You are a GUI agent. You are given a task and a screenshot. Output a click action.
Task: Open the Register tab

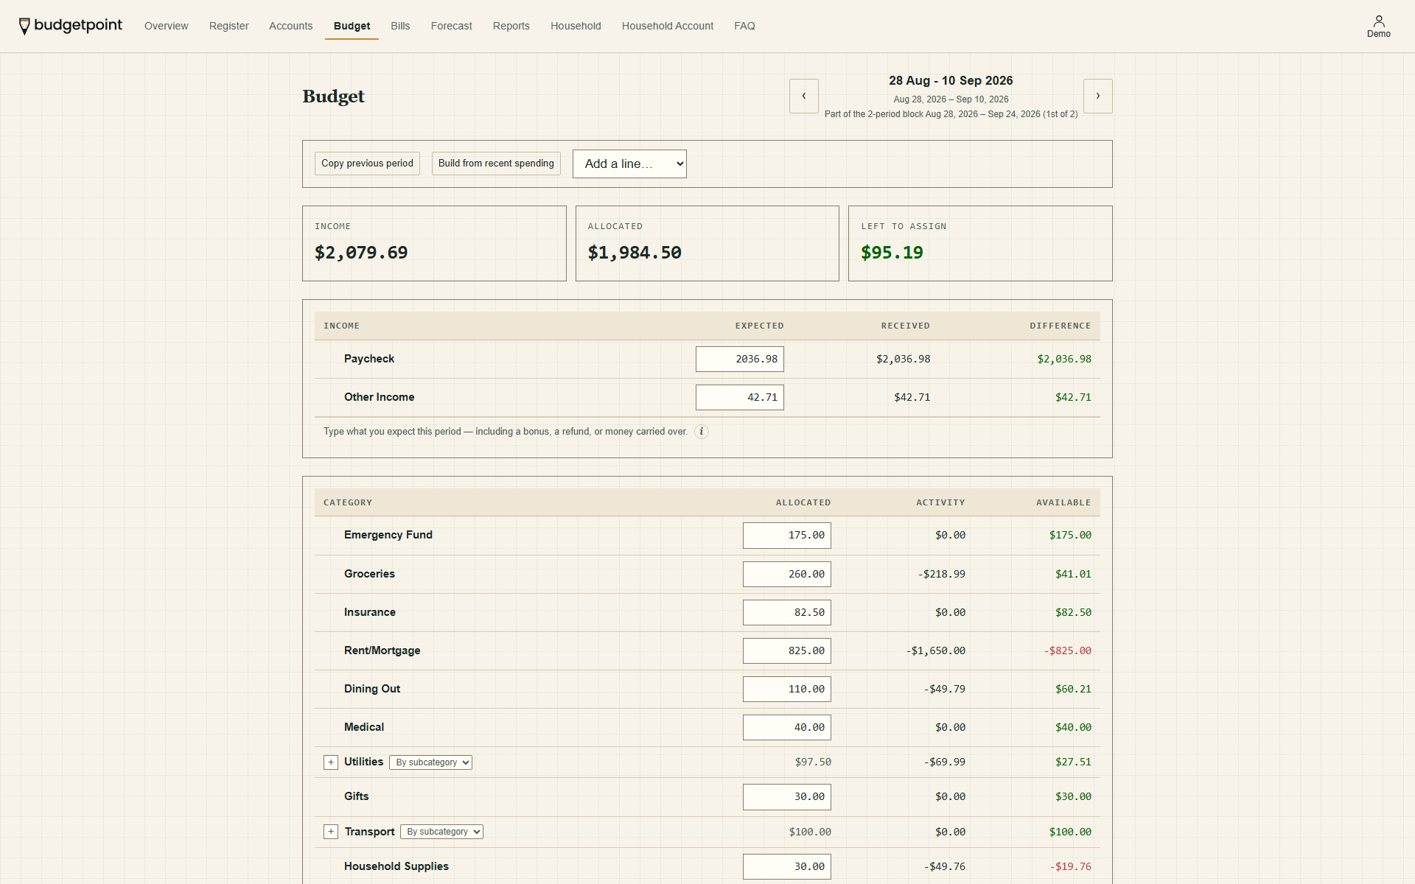228,26
